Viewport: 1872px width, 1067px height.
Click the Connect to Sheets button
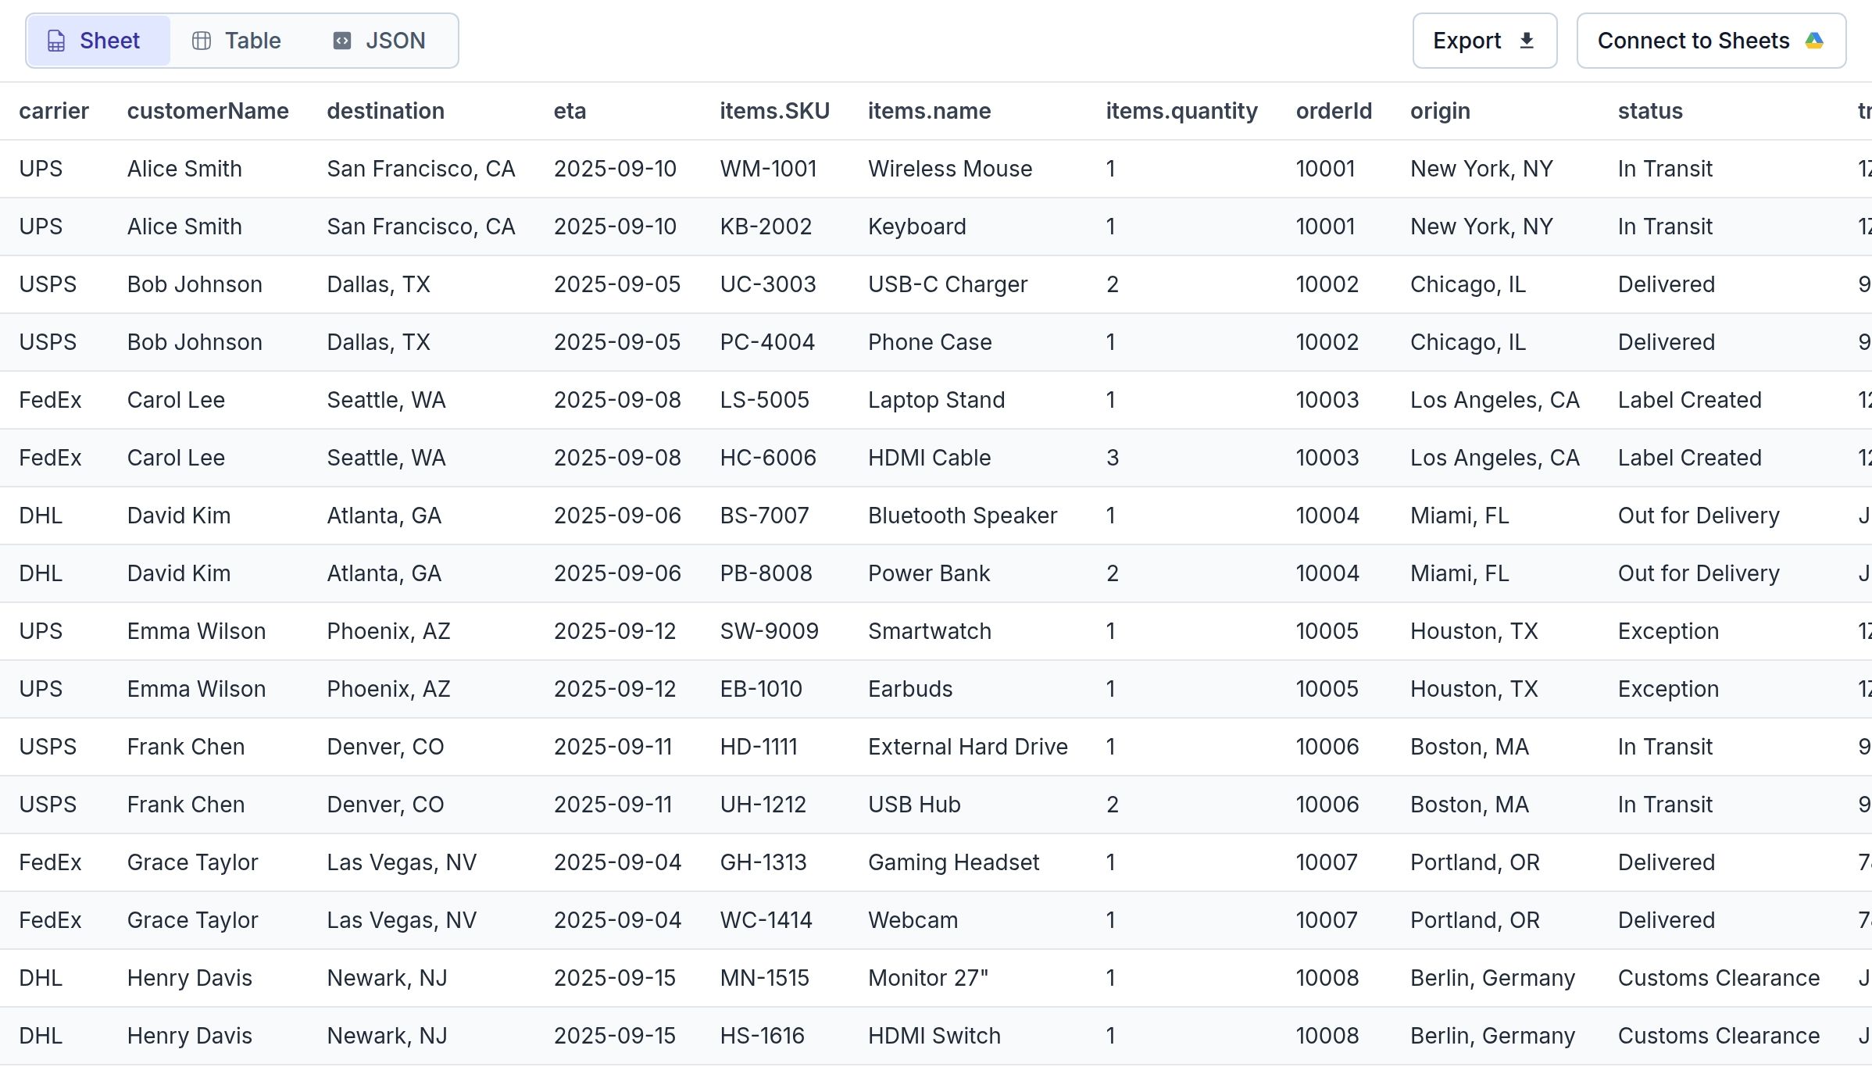click(x=1711, y=41)
